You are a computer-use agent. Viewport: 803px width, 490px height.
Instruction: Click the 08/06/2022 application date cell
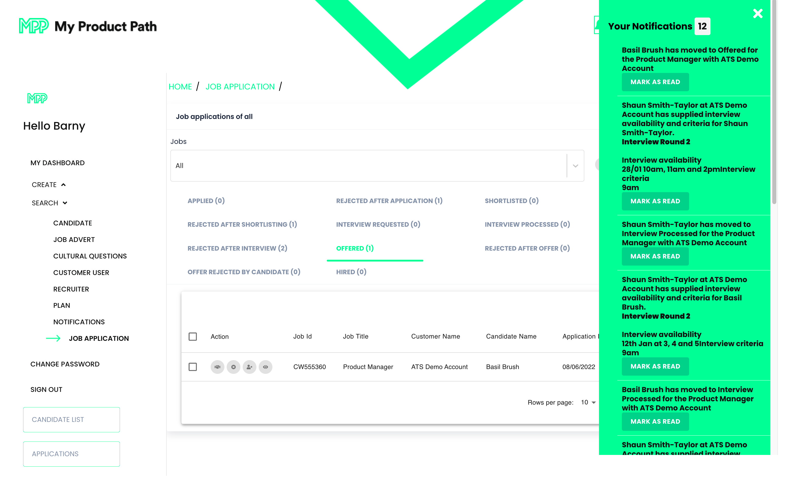pyautogui.click(x=578, y=367)
